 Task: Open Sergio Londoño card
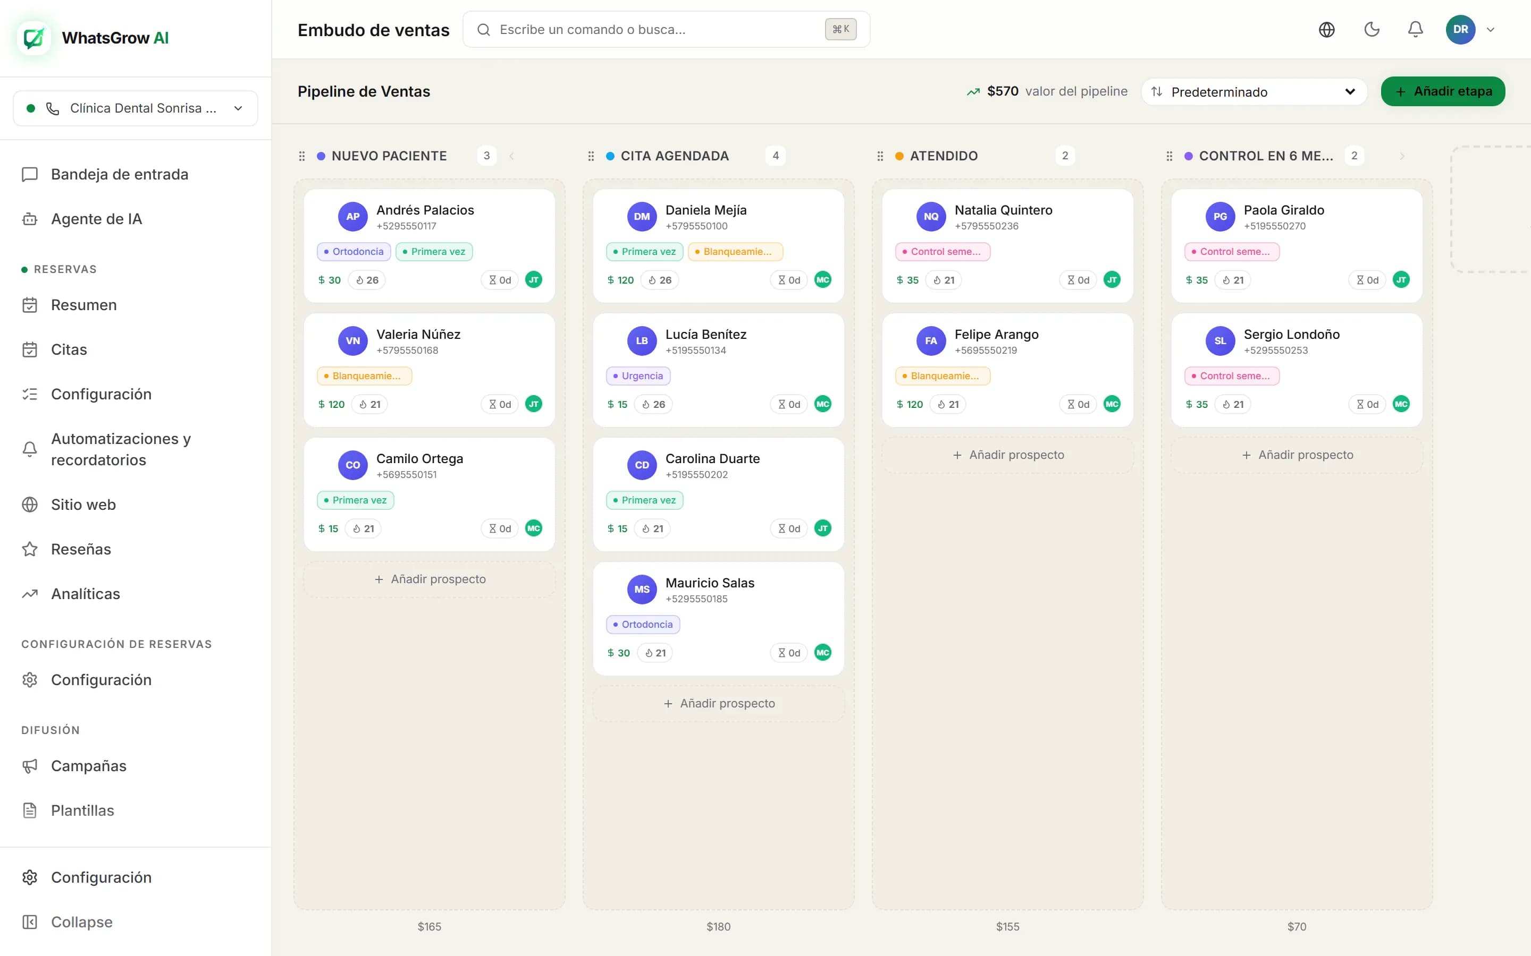pyautogui.click(x=1297, y=371)
